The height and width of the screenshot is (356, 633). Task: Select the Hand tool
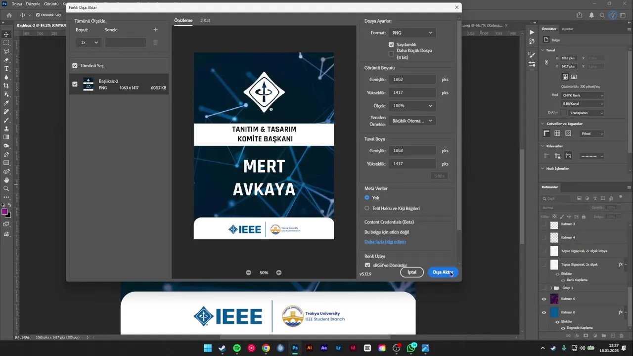(6, 180)
